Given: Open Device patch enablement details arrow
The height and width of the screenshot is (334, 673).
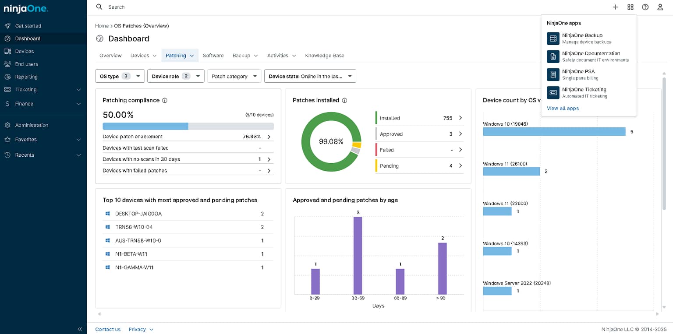Looking at the screenshot, I should [269, 137].
